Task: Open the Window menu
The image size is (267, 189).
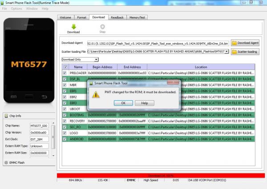Action: click(x=32, y=9)
